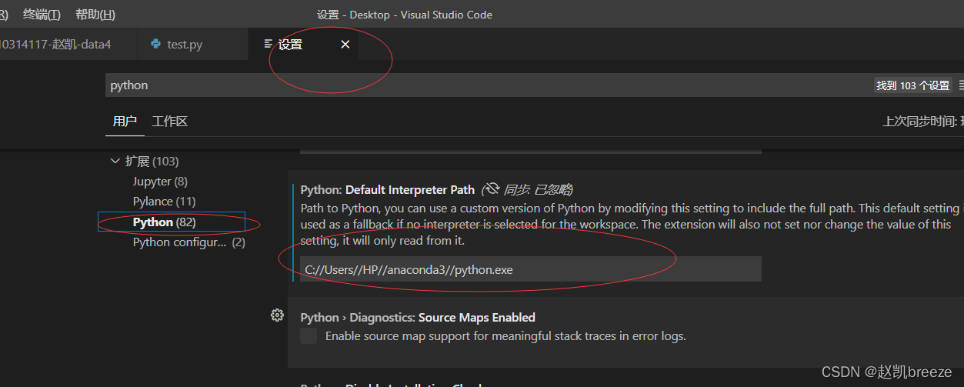964x387 pixels.
Task: Open the 终端(T) menu
Action: pyautogui.click(x=42, y=15)
